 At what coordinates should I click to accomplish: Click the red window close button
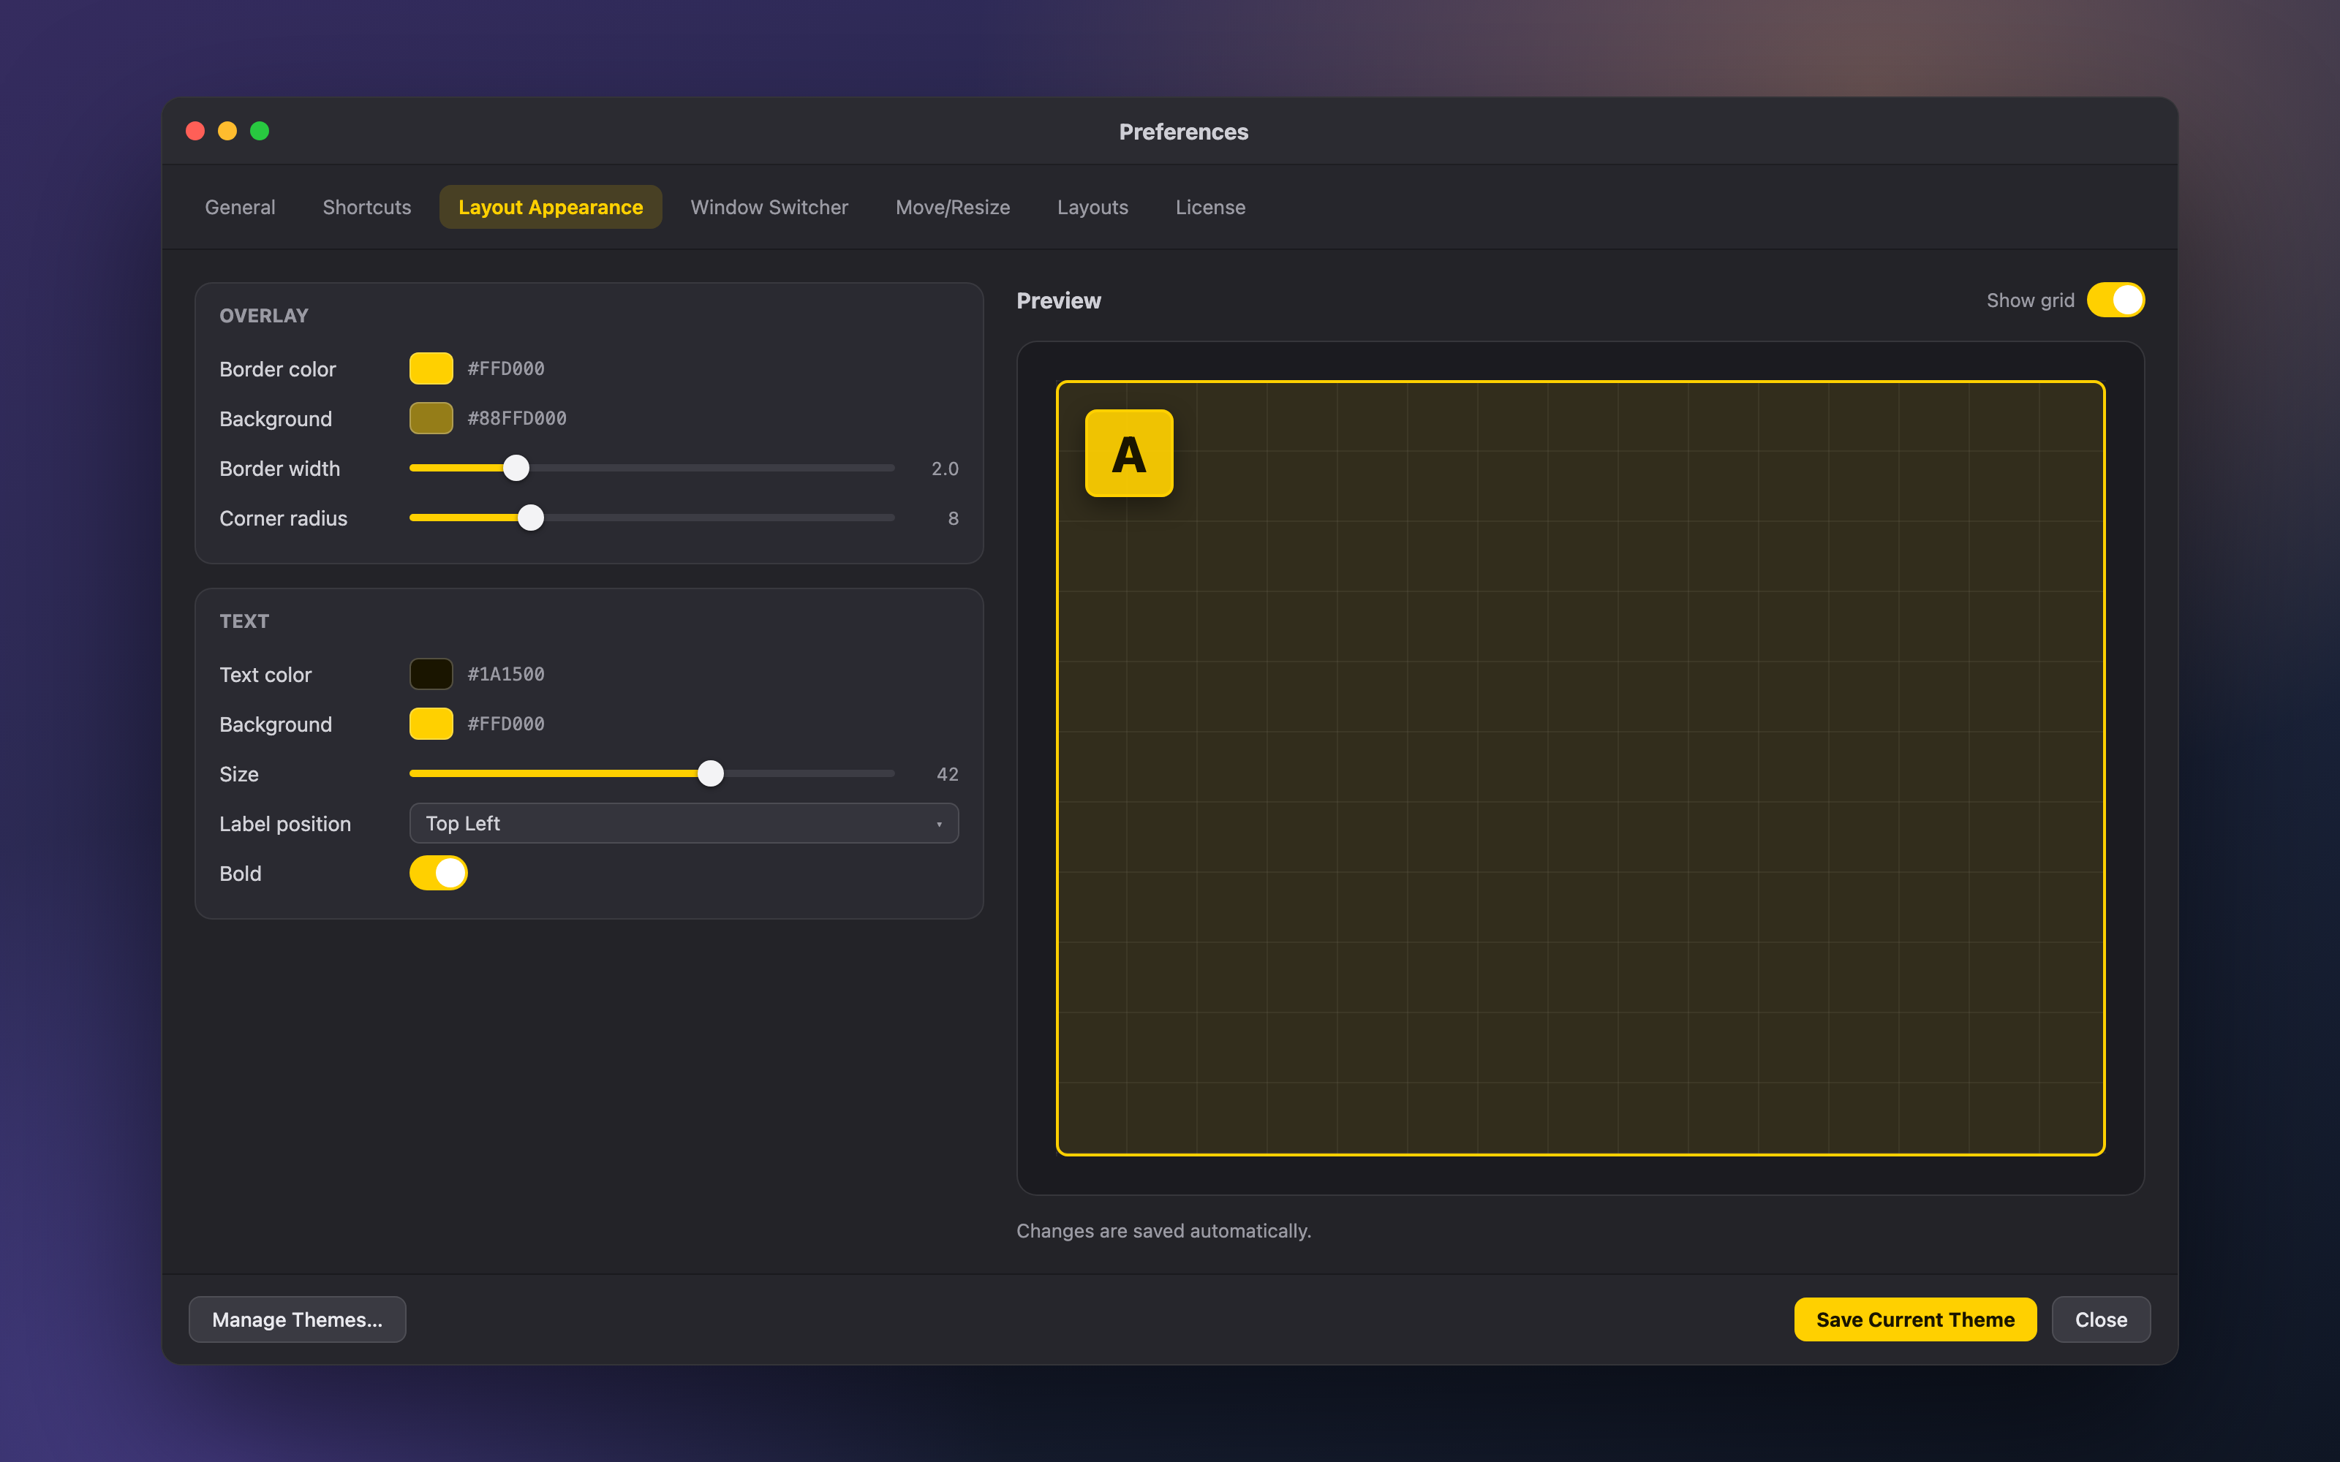click(x=195, y=132)
